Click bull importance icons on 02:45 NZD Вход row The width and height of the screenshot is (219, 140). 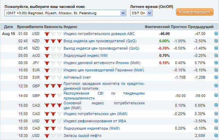pos(53,41)
